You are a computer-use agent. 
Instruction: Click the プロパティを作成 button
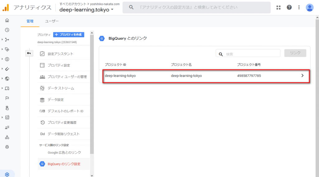coord(69,35)
